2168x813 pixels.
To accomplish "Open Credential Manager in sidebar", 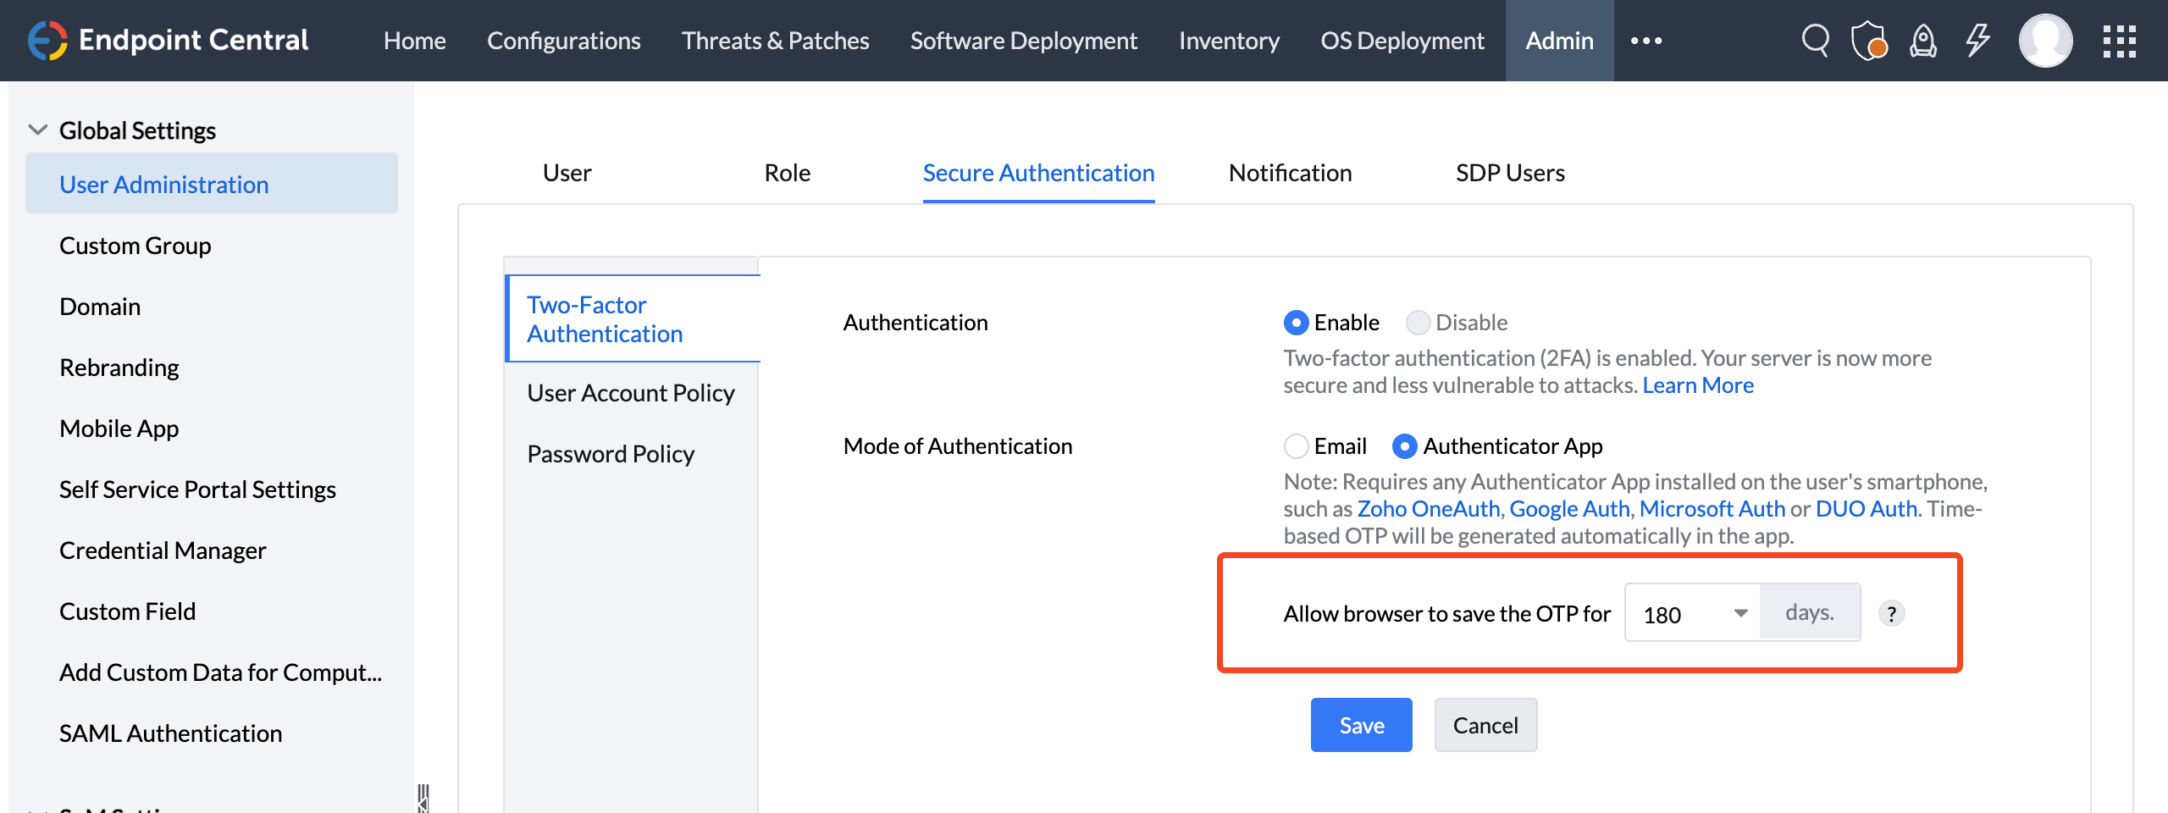I will click(x=163, y=550).
